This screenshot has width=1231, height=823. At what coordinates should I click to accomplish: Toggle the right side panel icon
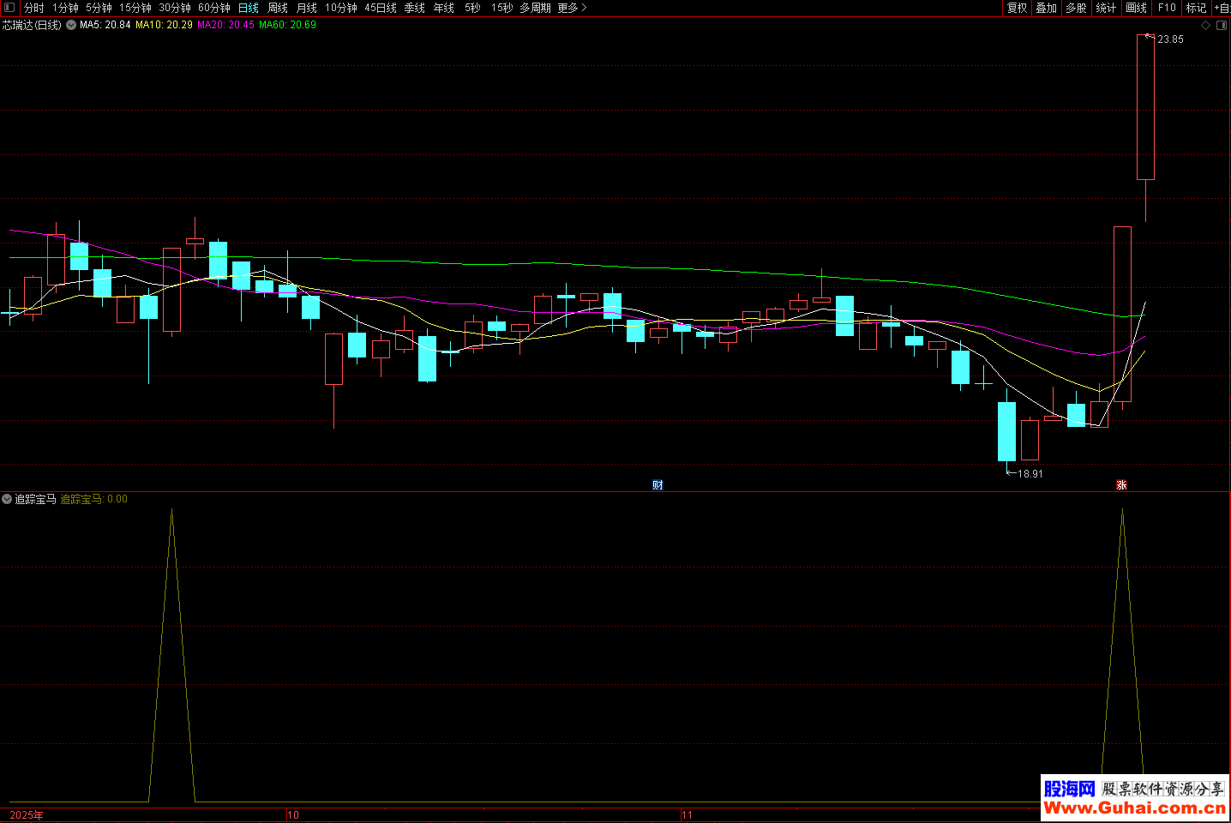[1222, 26]
